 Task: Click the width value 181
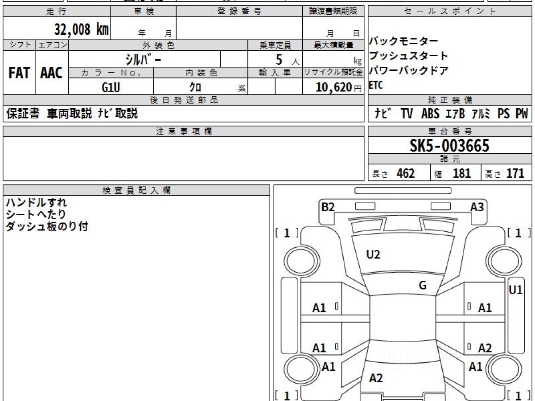pos(462,173)
